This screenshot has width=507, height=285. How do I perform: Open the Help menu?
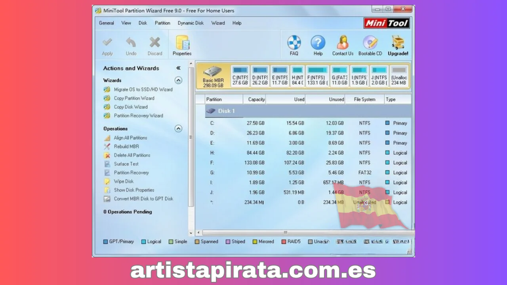237,23
